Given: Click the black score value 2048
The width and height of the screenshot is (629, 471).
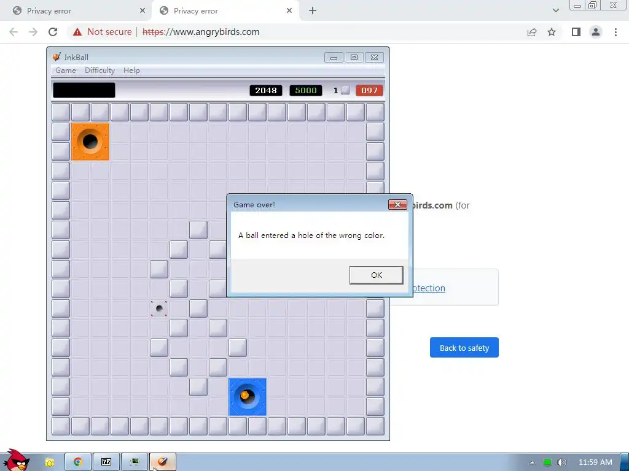Looking at the screenshot, I should (266, 91).
